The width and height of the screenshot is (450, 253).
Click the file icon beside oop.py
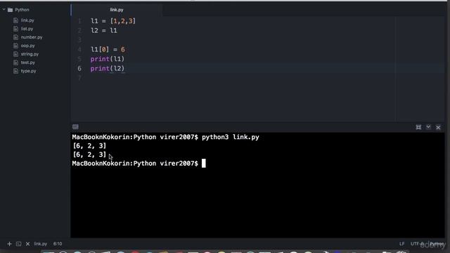pyautogui.click(x=15, y=46)
